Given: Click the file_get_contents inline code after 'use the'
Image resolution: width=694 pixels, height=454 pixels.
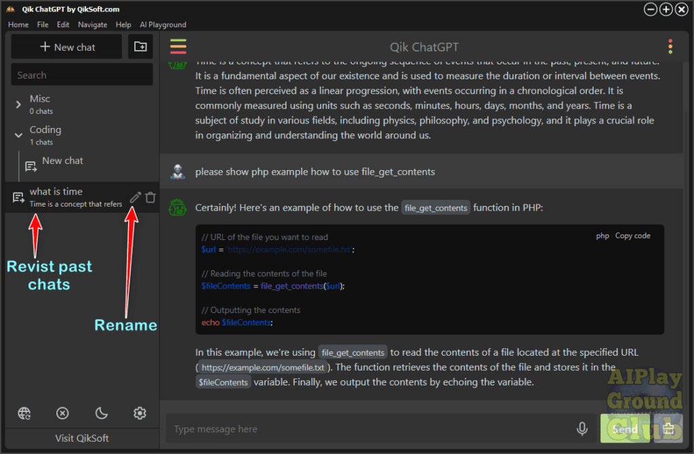Looking at the screenshot, I should pyautogui.click(x=436, y=208).
